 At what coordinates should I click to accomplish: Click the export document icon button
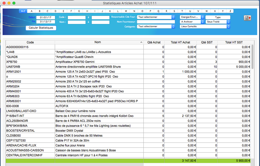[247, 18]
